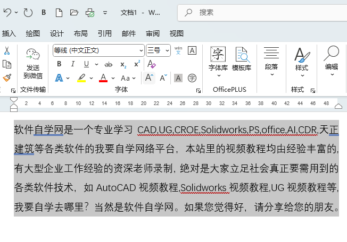The image size is (347, 242).
Task: Click the right indent ruler marker
Action: (x=338, y=106)
